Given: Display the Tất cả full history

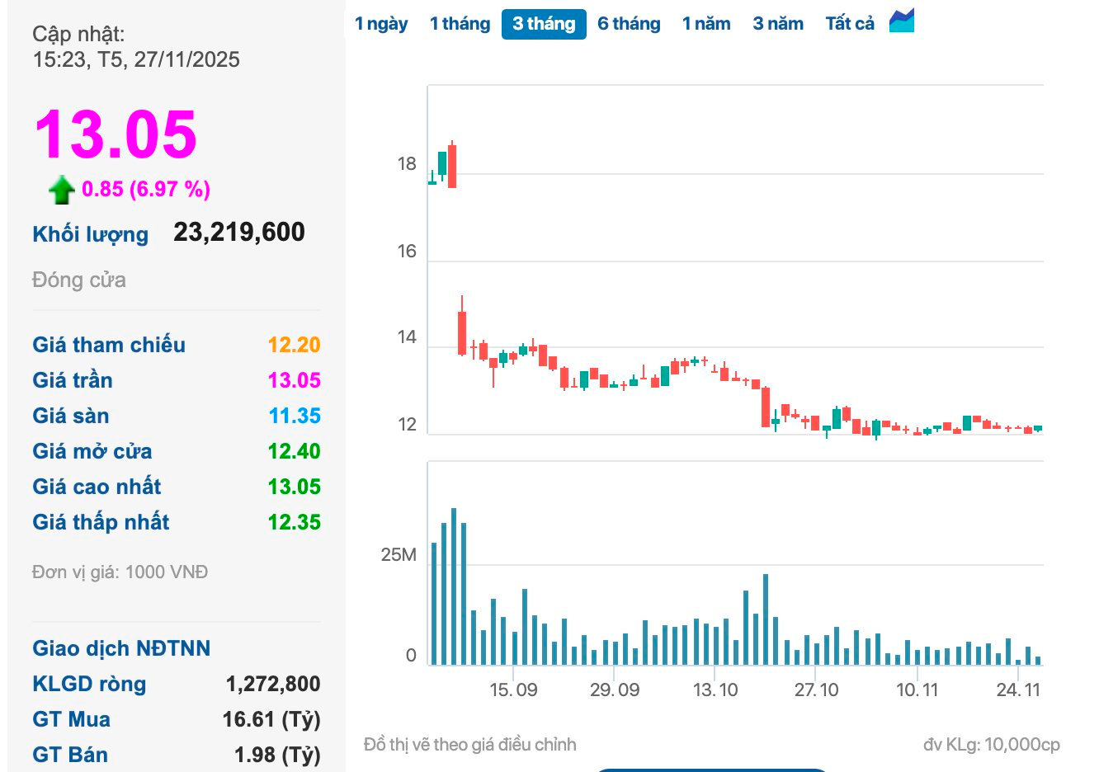Looking at the screenshot, I should (850, 24).
